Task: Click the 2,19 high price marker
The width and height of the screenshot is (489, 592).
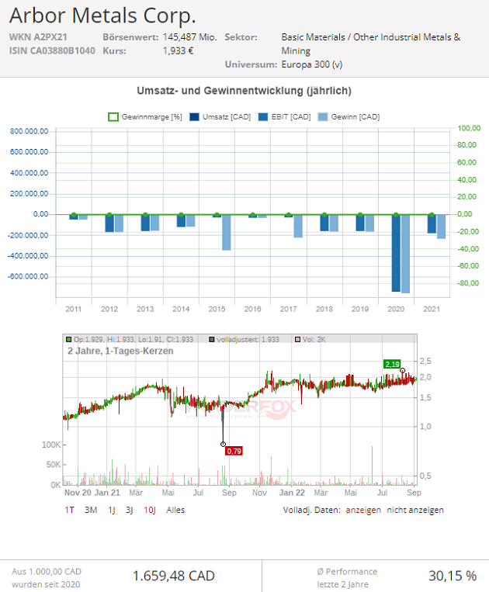Action: (x=392, y=365)
